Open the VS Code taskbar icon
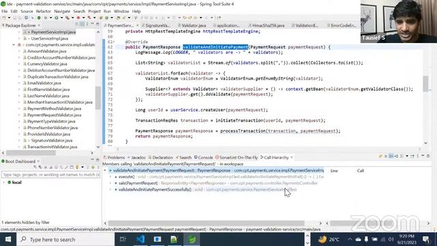437x246 pixels. click(x=141, y=239)
